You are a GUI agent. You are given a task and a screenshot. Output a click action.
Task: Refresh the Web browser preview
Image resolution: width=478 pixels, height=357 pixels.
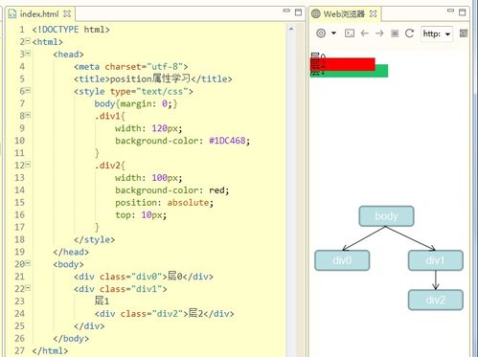point(409,33)
